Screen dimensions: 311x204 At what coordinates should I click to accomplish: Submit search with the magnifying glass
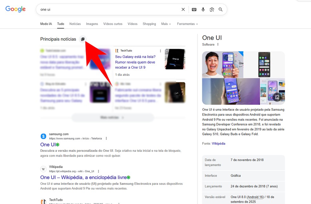221,9
